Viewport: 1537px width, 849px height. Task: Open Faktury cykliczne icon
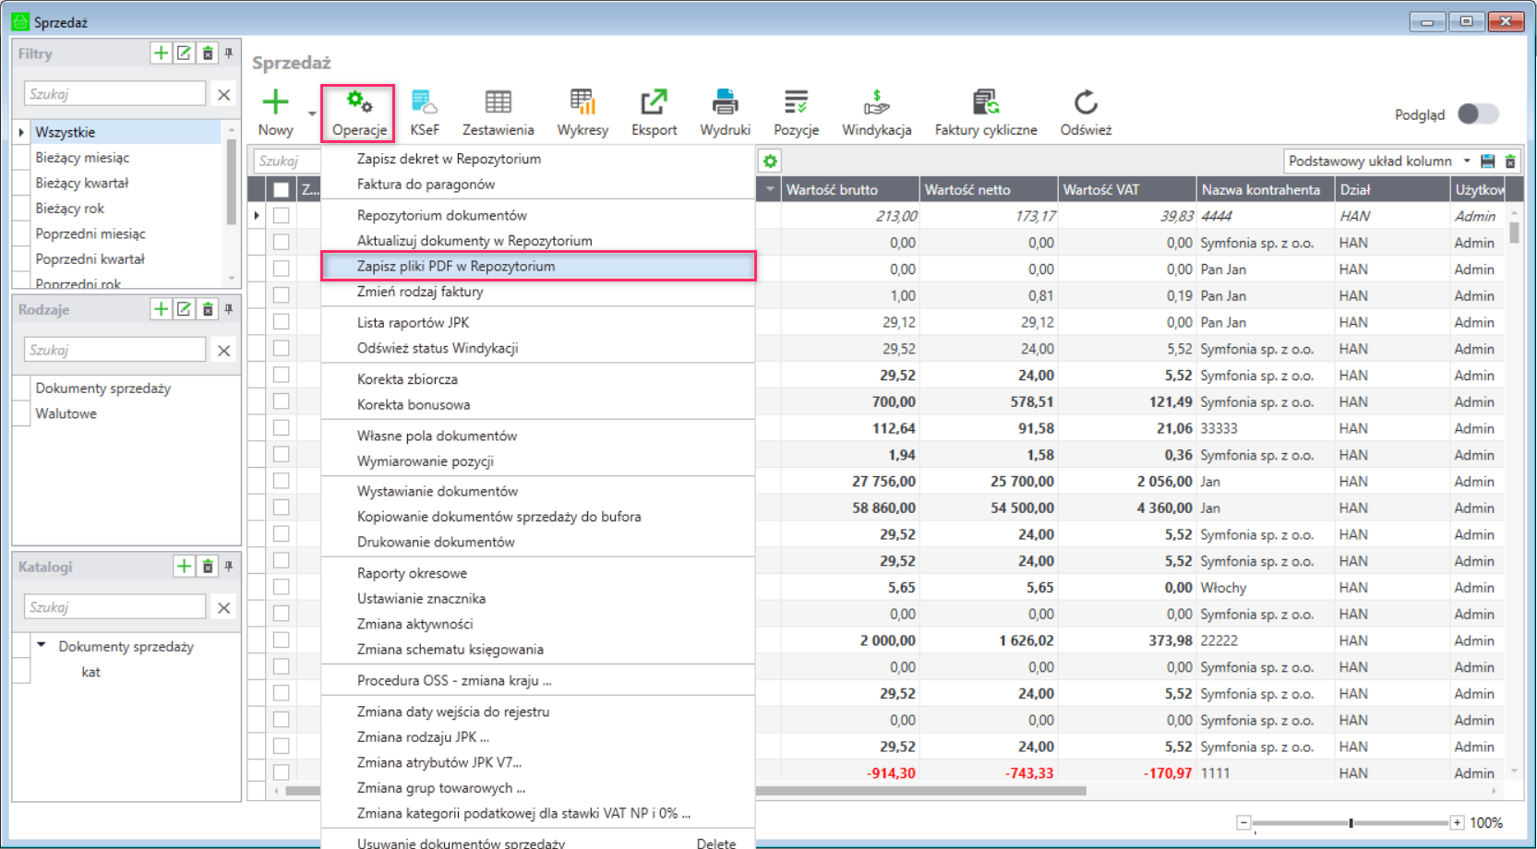(x=986, y=113)
